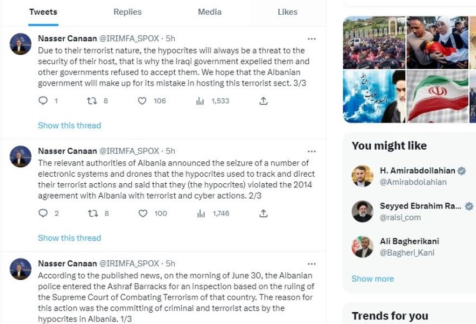
Task: Show this thread under the 3/3 tweet
Action: 69,125
